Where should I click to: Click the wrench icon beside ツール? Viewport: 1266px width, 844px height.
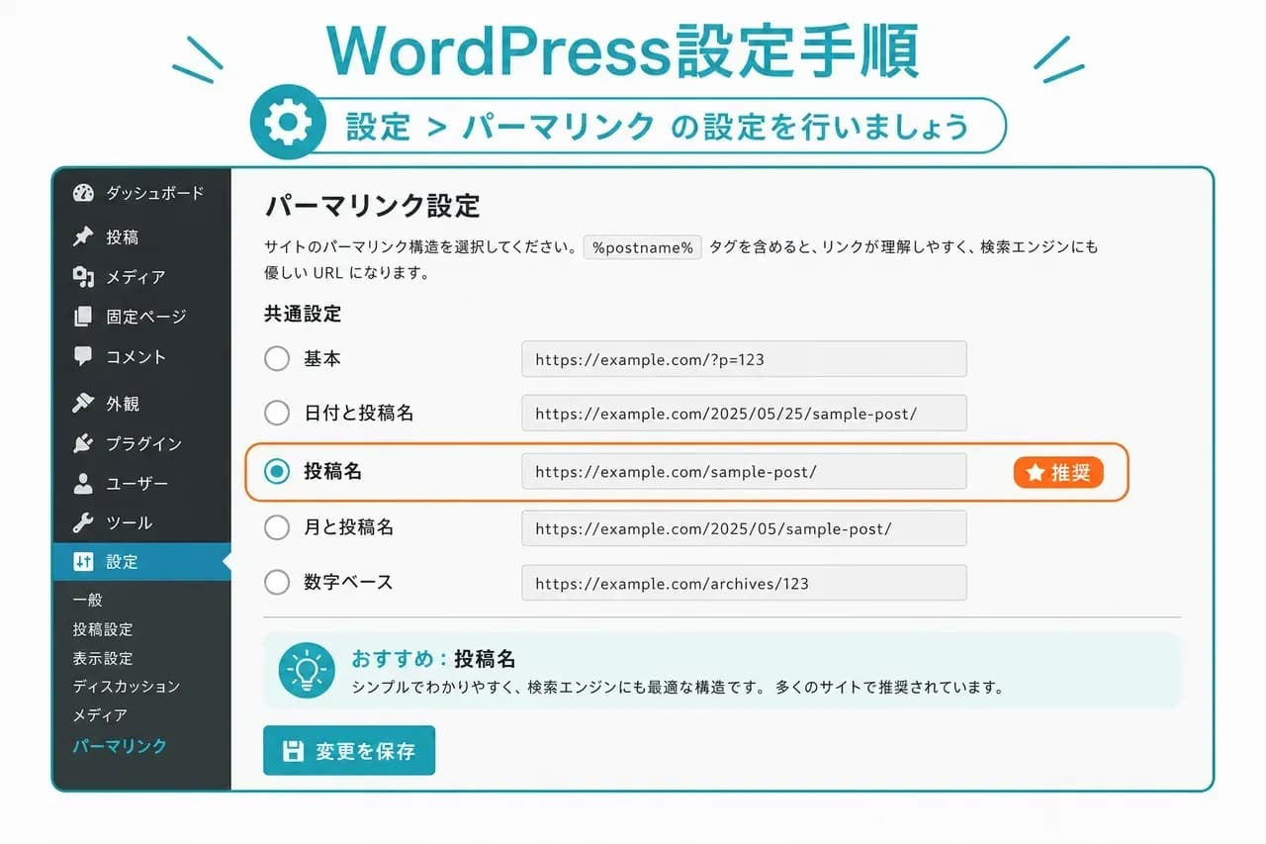tap(83, 522)
